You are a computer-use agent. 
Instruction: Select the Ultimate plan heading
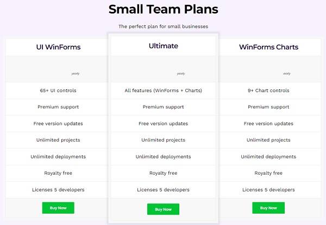[x=163, y=46]
